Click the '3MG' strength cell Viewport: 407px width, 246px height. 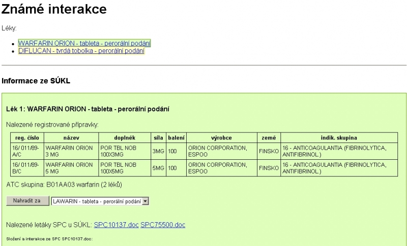159,151
